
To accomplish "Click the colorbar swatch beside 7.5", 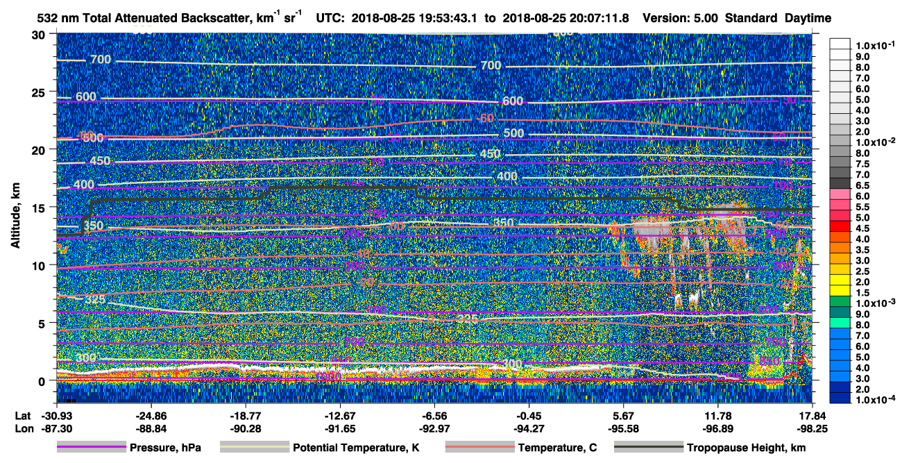I will point(840,162).
